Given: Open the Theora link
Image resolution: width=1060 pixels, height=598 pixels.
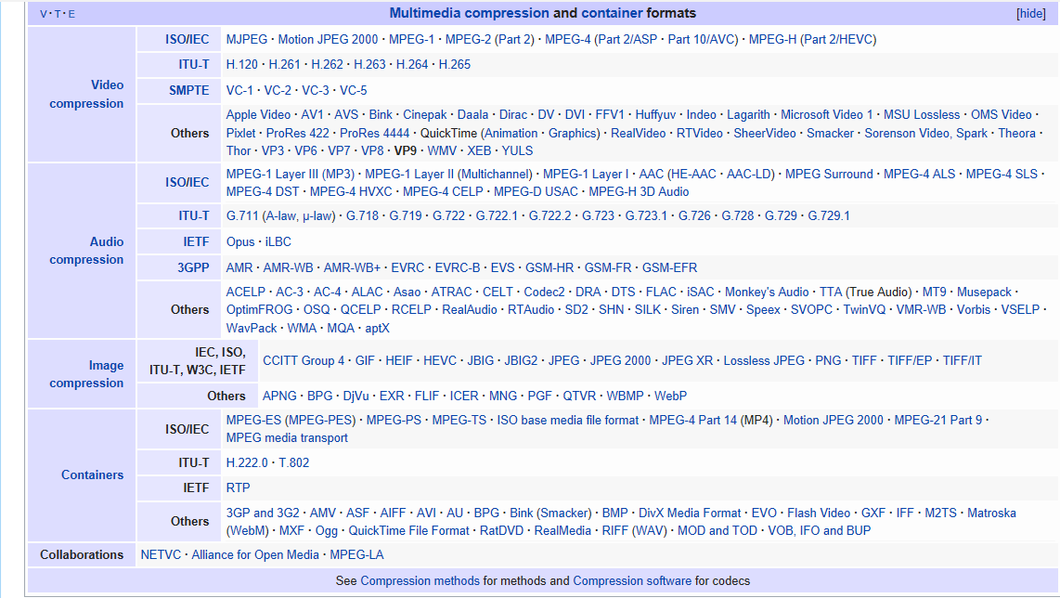Looking at the screenshot, I should click(x=1016, y=134).
